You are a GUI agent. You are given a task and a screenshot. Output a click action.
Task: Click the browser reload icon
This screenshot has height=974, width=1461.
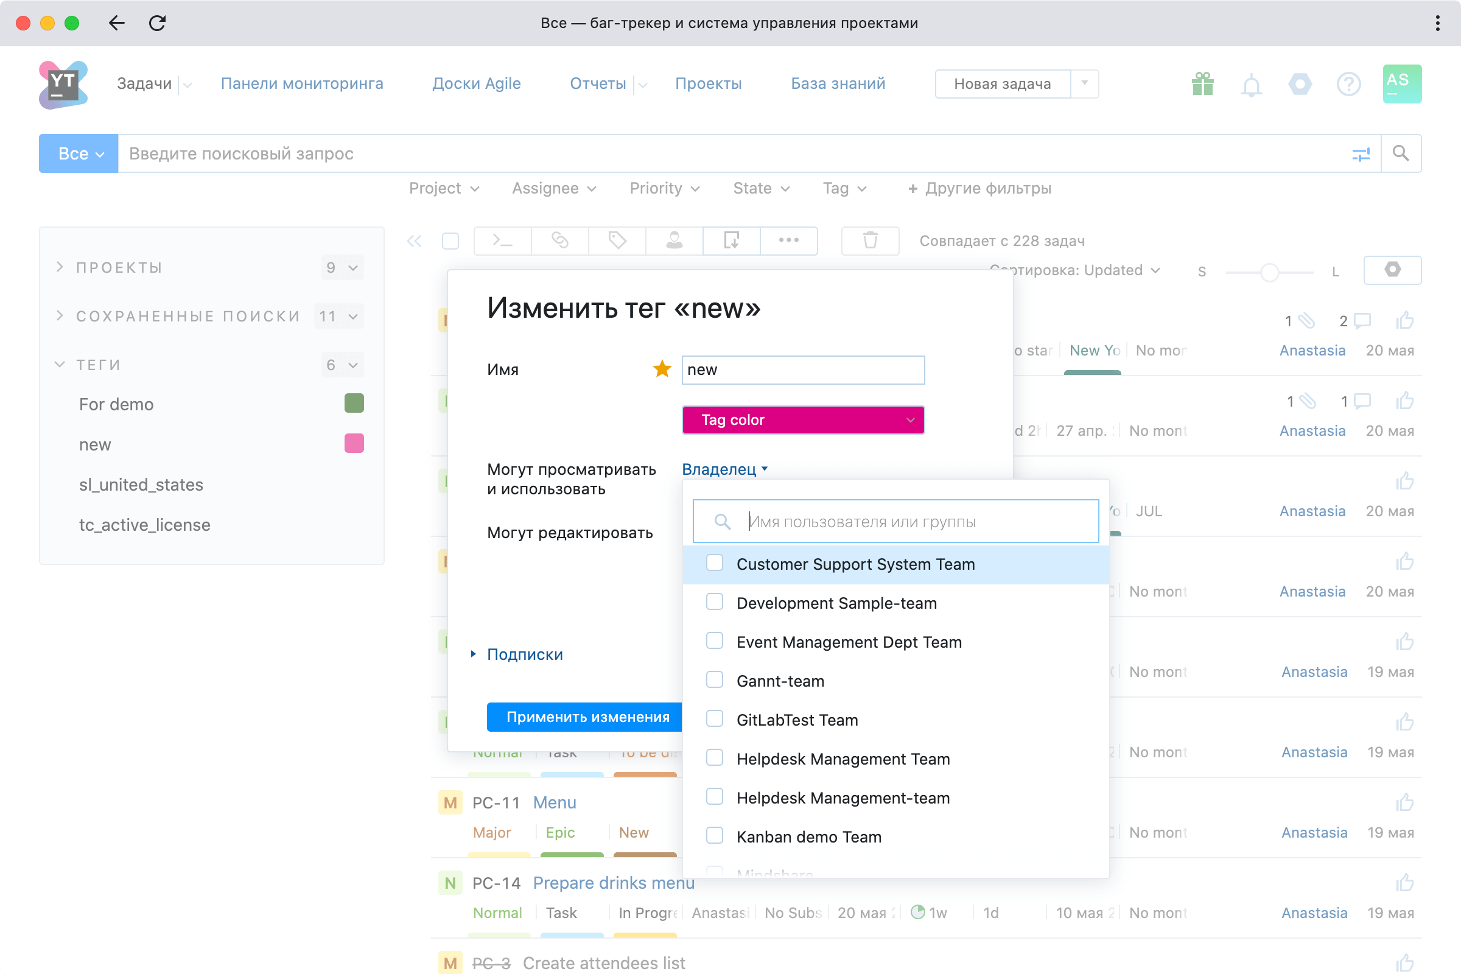tap(158, 23)
